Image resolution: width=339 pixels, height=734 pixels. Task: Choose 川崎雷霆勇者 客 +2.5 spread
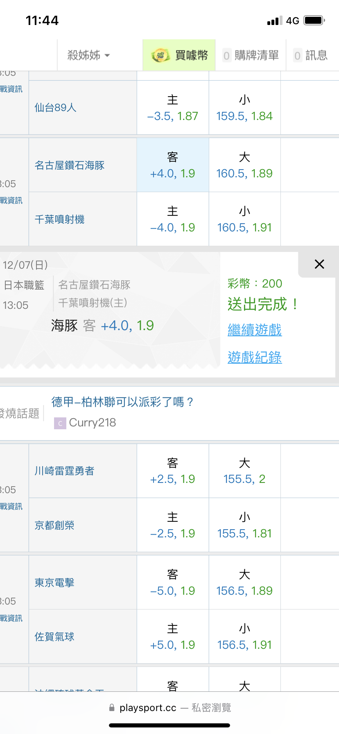173,471
